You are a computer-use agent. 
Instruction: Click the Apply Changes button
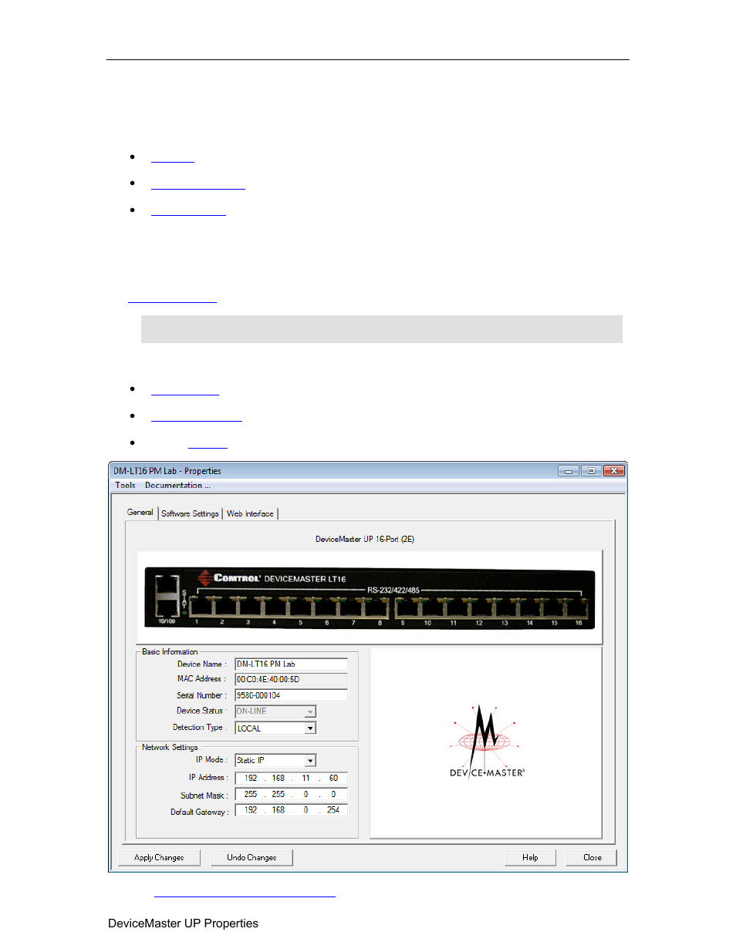click(160, 858)
